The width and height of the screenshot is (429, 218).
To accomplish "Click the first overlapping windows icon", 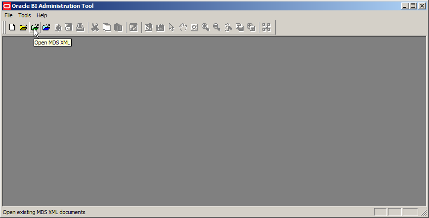I will pos(240,27).
